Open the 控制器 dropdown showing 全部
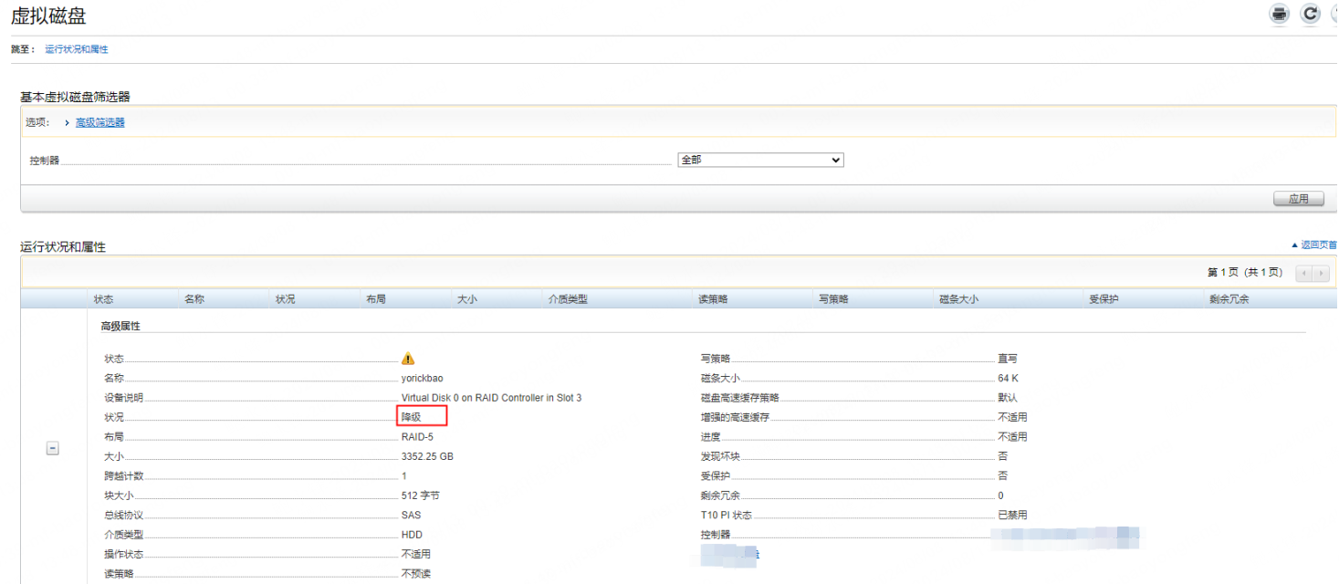 tap(760, 160)
